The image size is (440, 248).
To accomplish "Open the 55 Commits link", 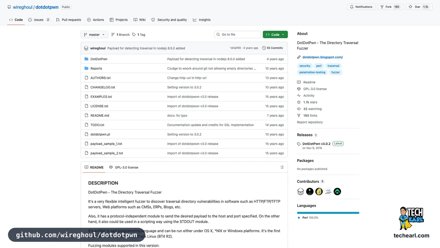I will (x=272, y=48).
